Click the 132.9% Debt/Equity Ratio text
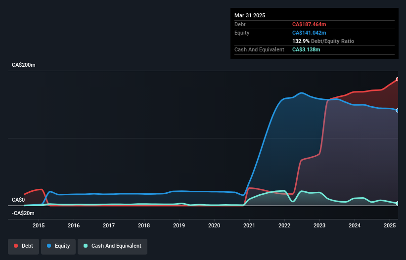Viewport: 406px width, 260px height. click(323, 41)
